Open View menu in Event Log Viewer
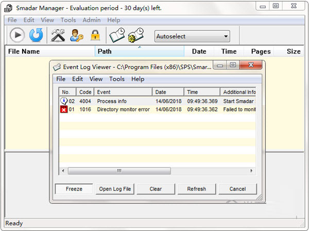 96,79
